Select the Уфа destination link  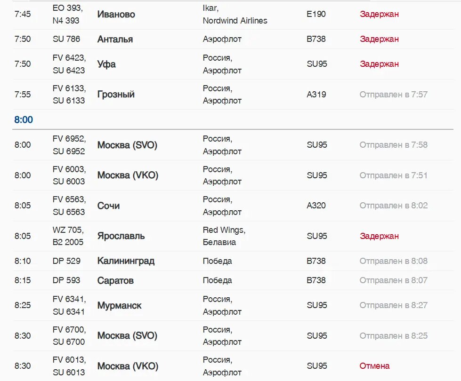click(x=106, y=64)
